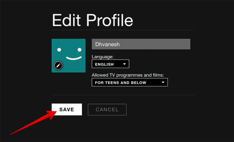Click the SAVE button

(x=67, y=109)
